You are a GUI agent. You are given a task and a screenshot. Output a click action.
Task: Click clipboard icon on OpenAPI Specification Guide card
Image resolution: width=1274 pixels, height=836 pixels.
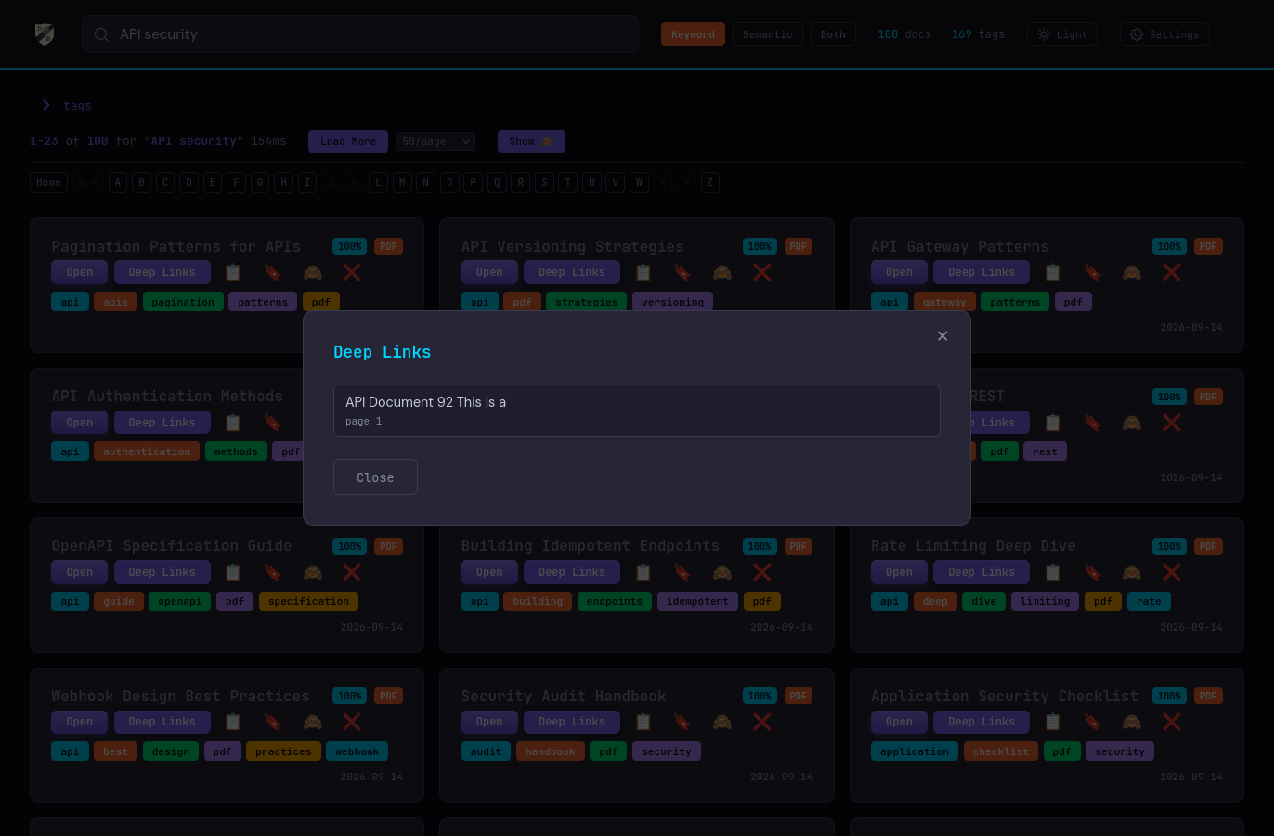[x=233, y=572]
